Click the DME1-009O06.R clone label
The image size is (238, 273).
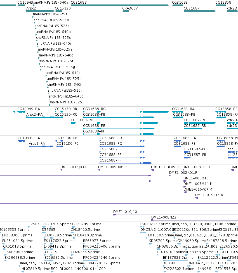(x=112, y=167)
